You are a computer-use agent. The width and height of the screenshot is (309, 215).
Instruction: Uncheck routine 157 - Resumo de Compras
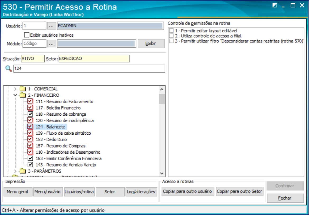[30, 146]
